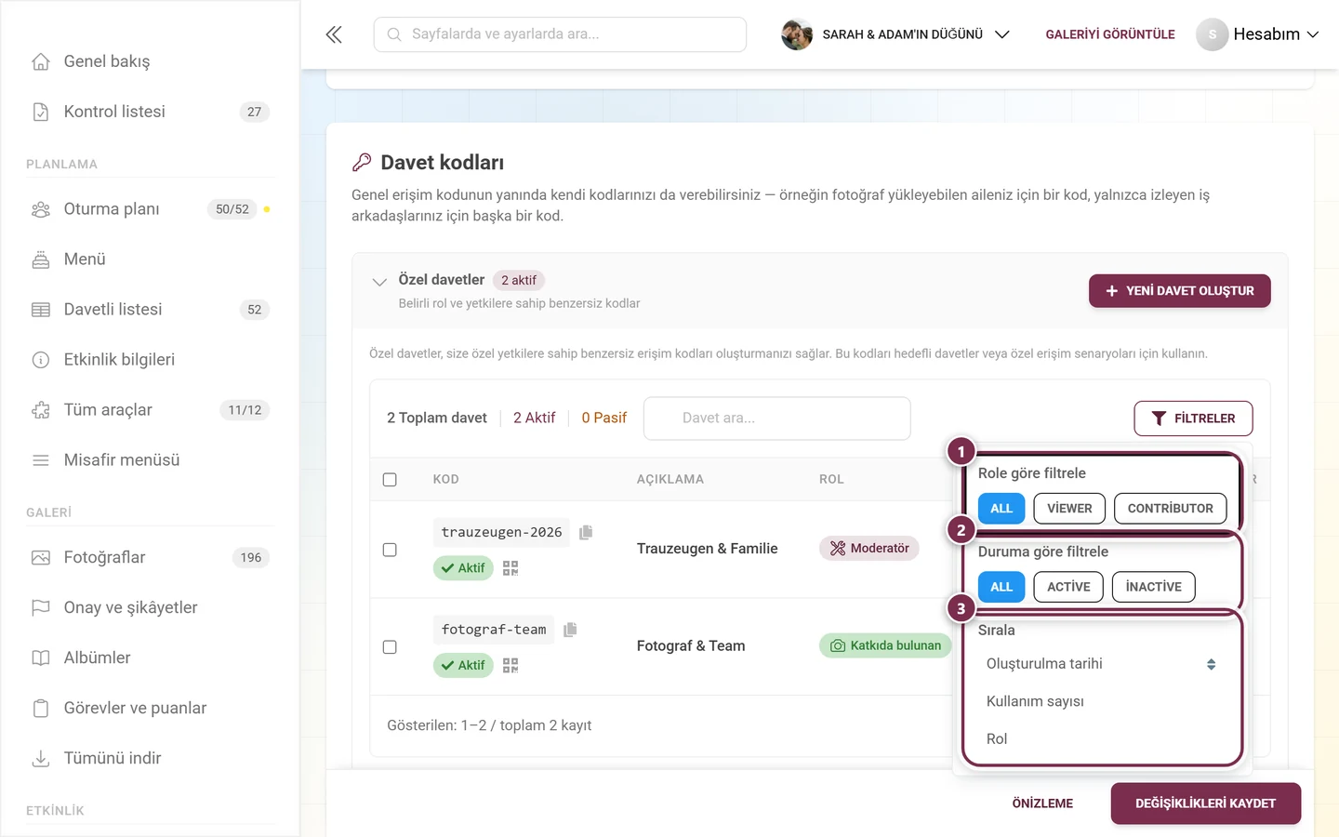Select ALL under Duruma göre filtrele
The width and height of the screenshot is (1339, 837).
point(1001,587)
